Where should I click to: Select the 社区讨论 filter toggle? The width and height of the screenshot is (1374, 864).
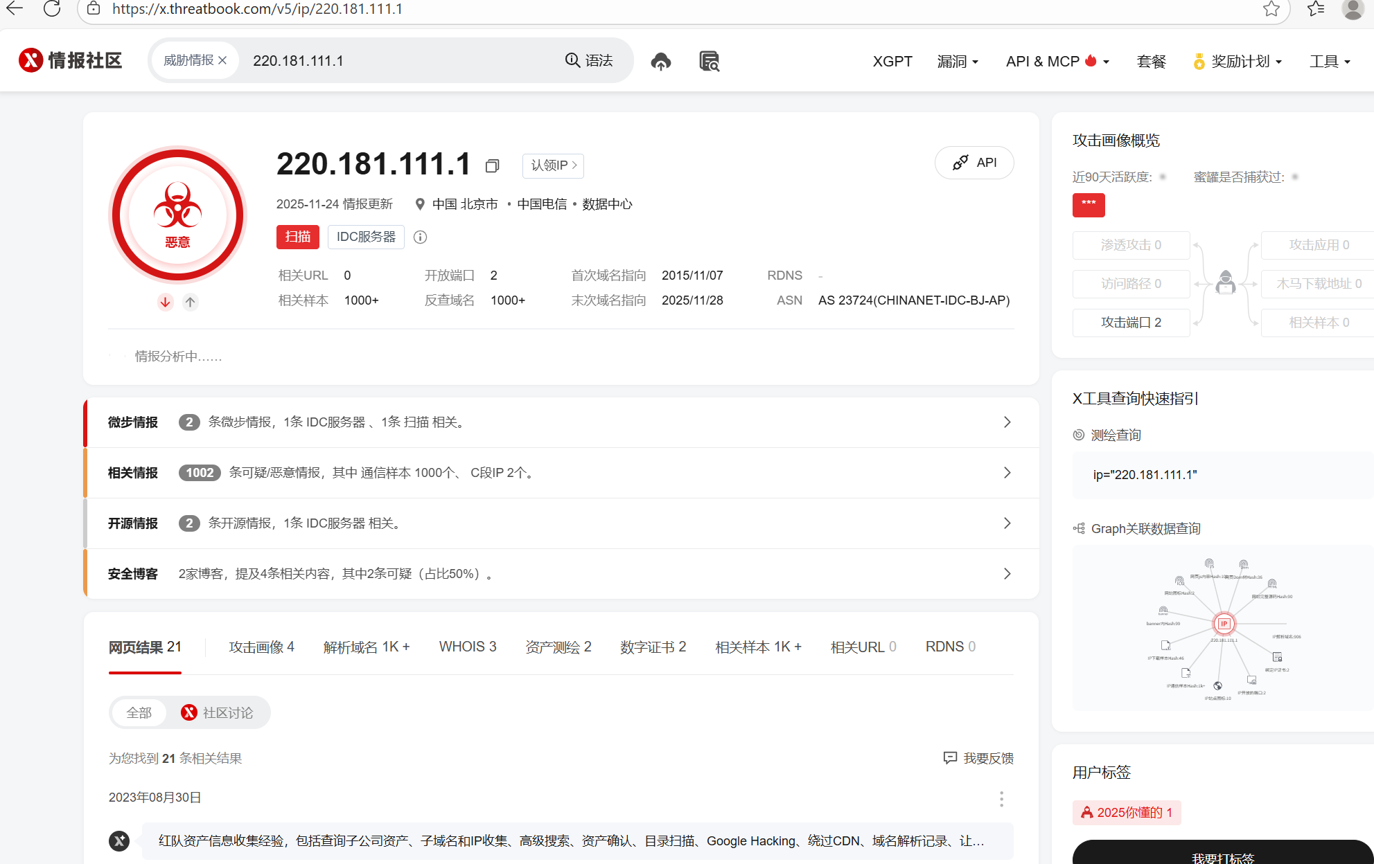point(218,712)
